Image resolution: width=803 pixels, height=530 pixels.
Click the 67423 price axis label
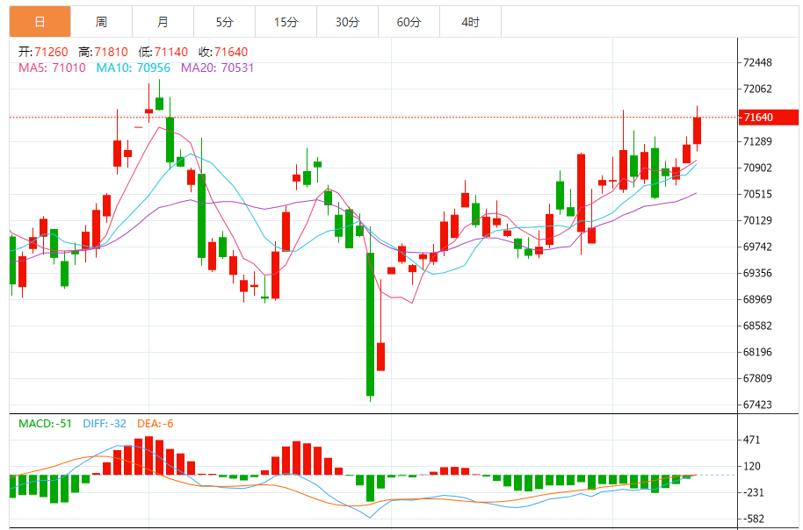[x=757, y=405]
